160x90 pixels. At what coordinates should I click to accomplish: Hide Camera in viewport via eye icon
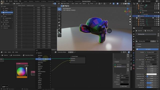coord(157,5)
